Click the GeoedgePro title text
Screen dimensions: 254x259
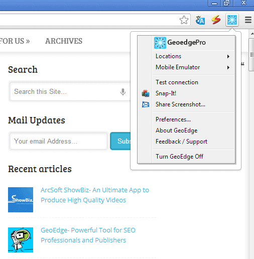(x=186, y=43)
